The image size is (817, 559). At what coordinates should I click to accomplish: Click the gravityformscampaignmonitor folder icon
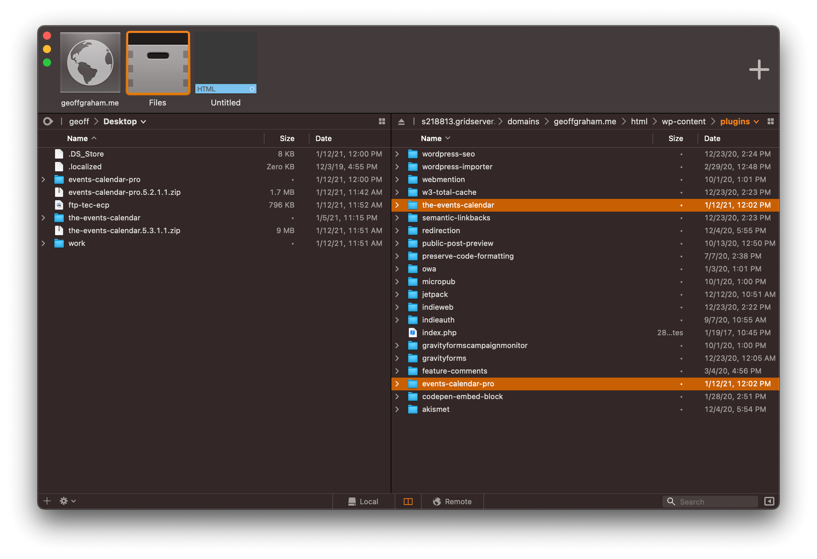tap(413, 345)
